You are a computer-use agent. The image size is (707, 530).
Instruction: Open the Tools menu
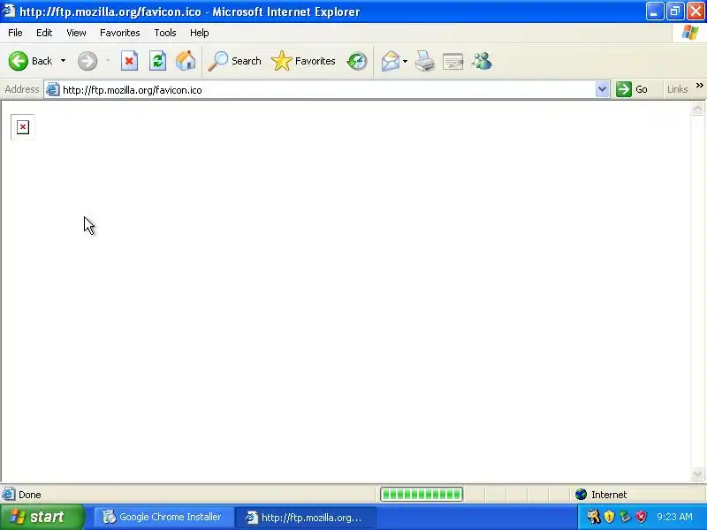[165, 33]
